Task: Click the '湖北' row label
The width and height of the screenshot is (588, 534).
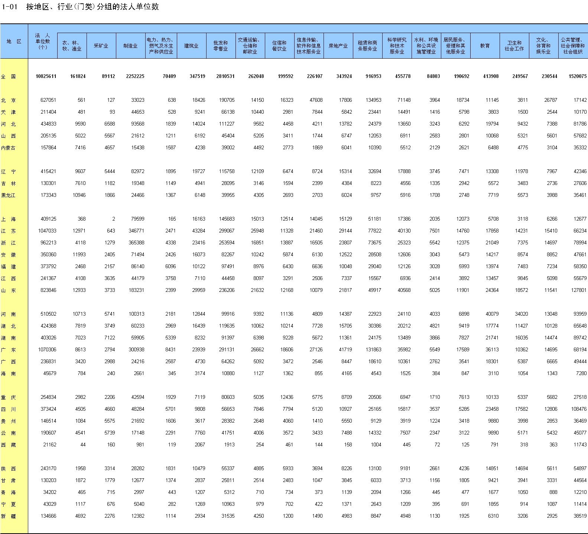Action: (8, 326)
